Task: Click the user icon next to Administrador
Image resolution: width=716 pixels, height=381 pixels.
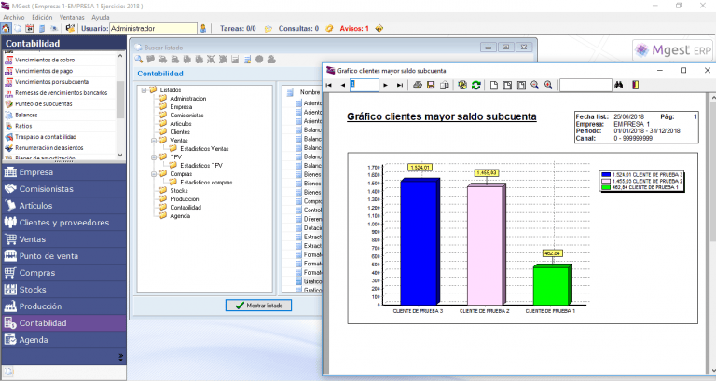Action: coord(203,28)
